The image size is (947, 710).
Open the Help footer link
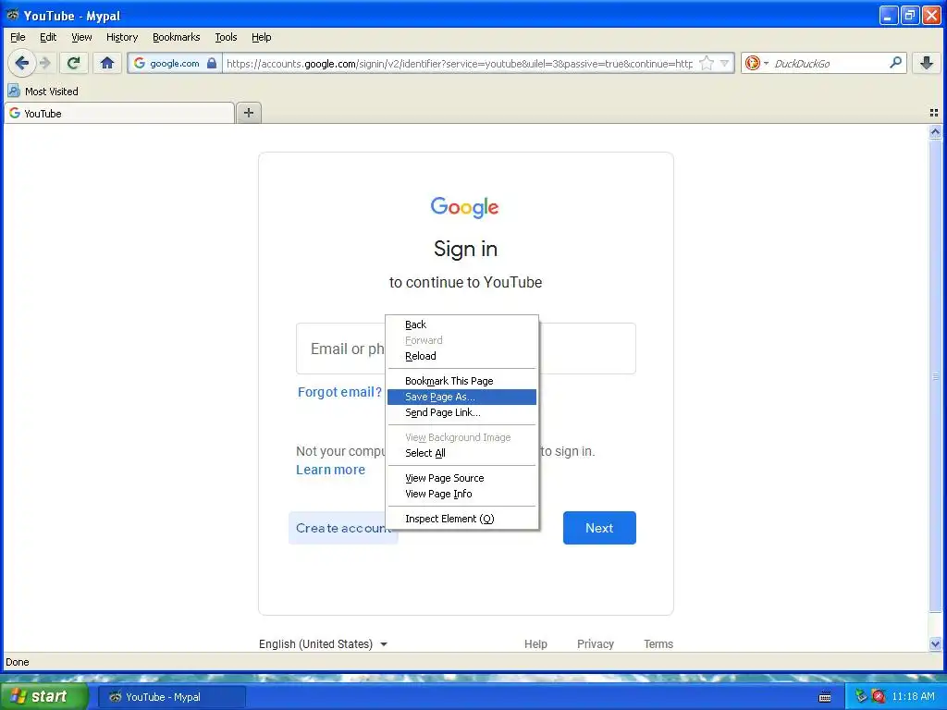point(535,643)
